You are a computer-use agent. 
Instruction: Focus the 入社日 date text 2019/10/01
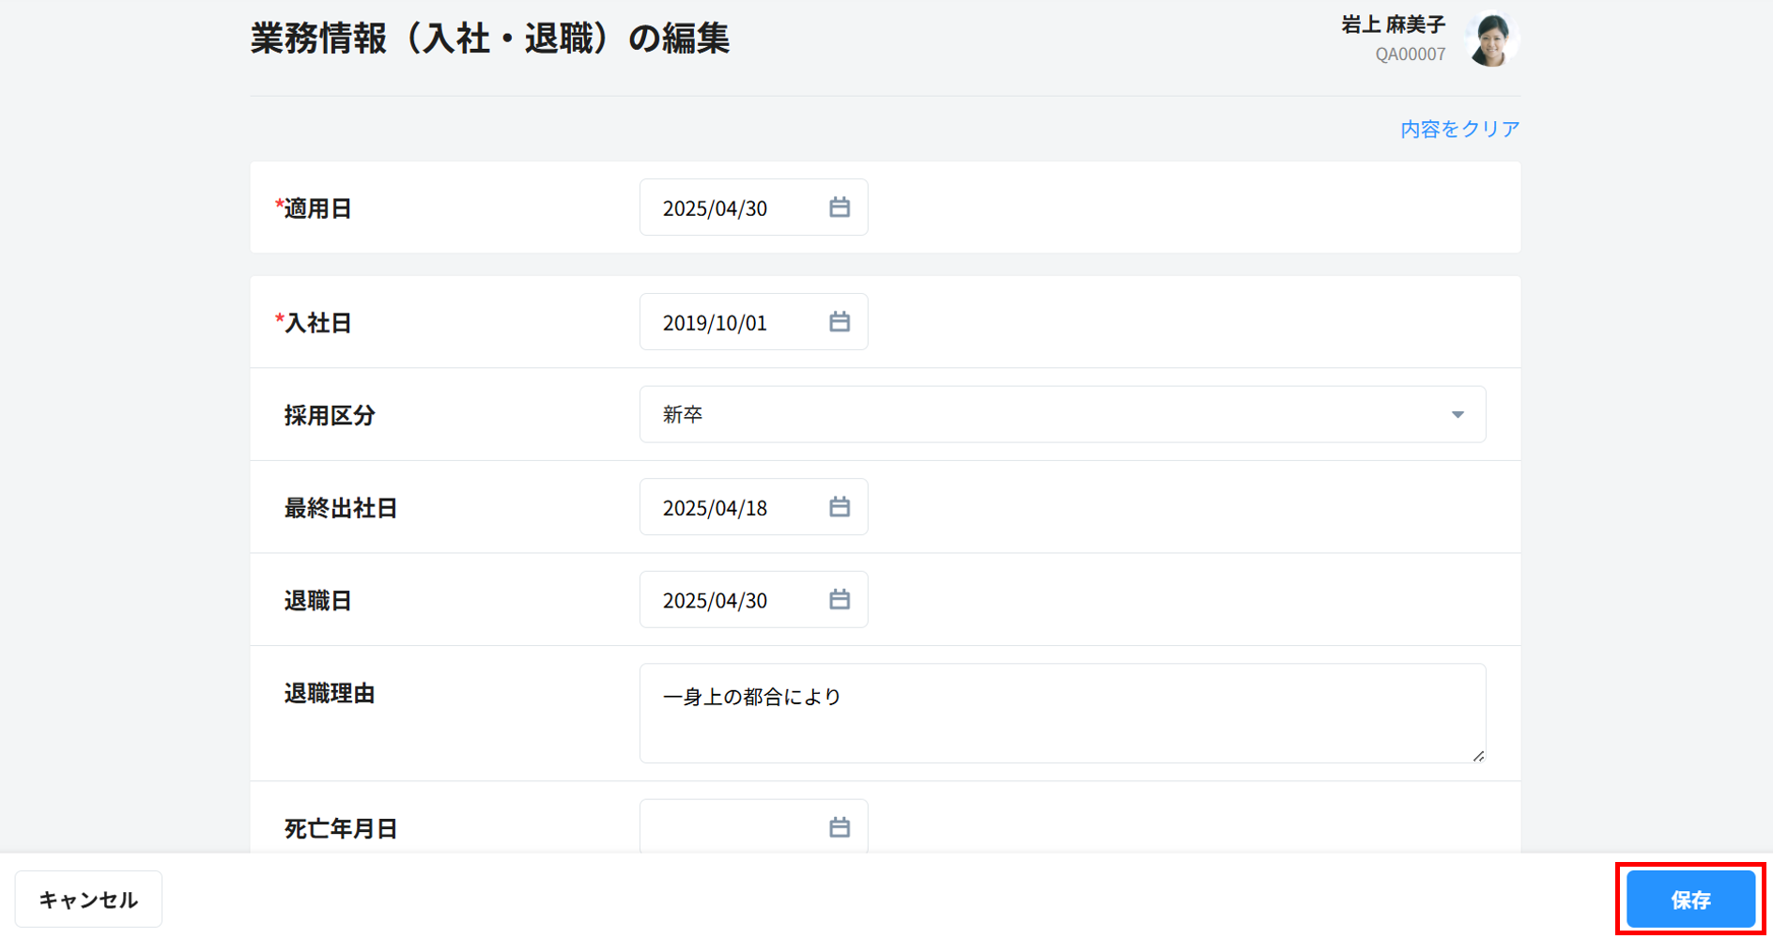[x=716, y=323]
